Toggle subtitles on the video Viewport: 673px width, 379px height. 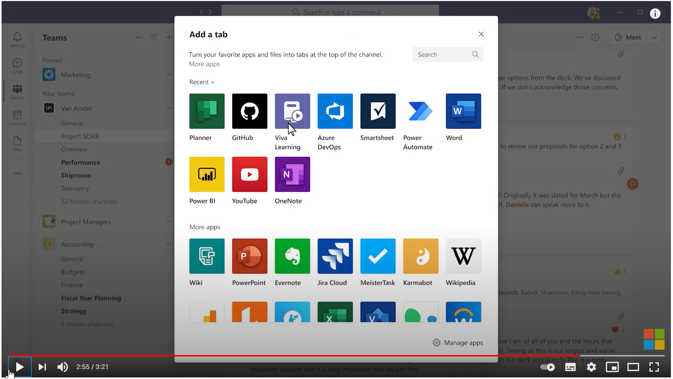(x=571, y=367)
